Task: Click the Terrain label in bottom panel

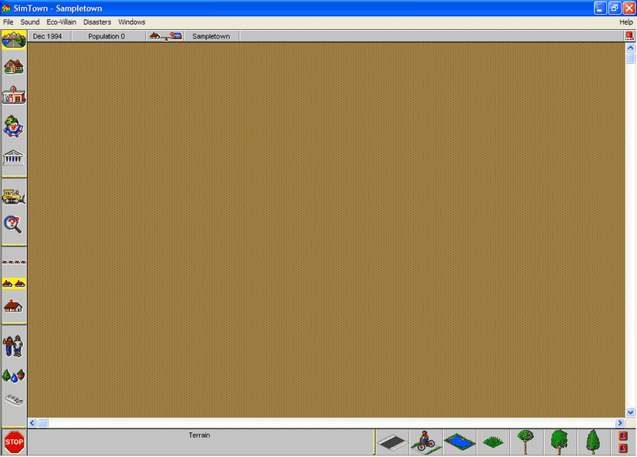Action: coord(199,435)
